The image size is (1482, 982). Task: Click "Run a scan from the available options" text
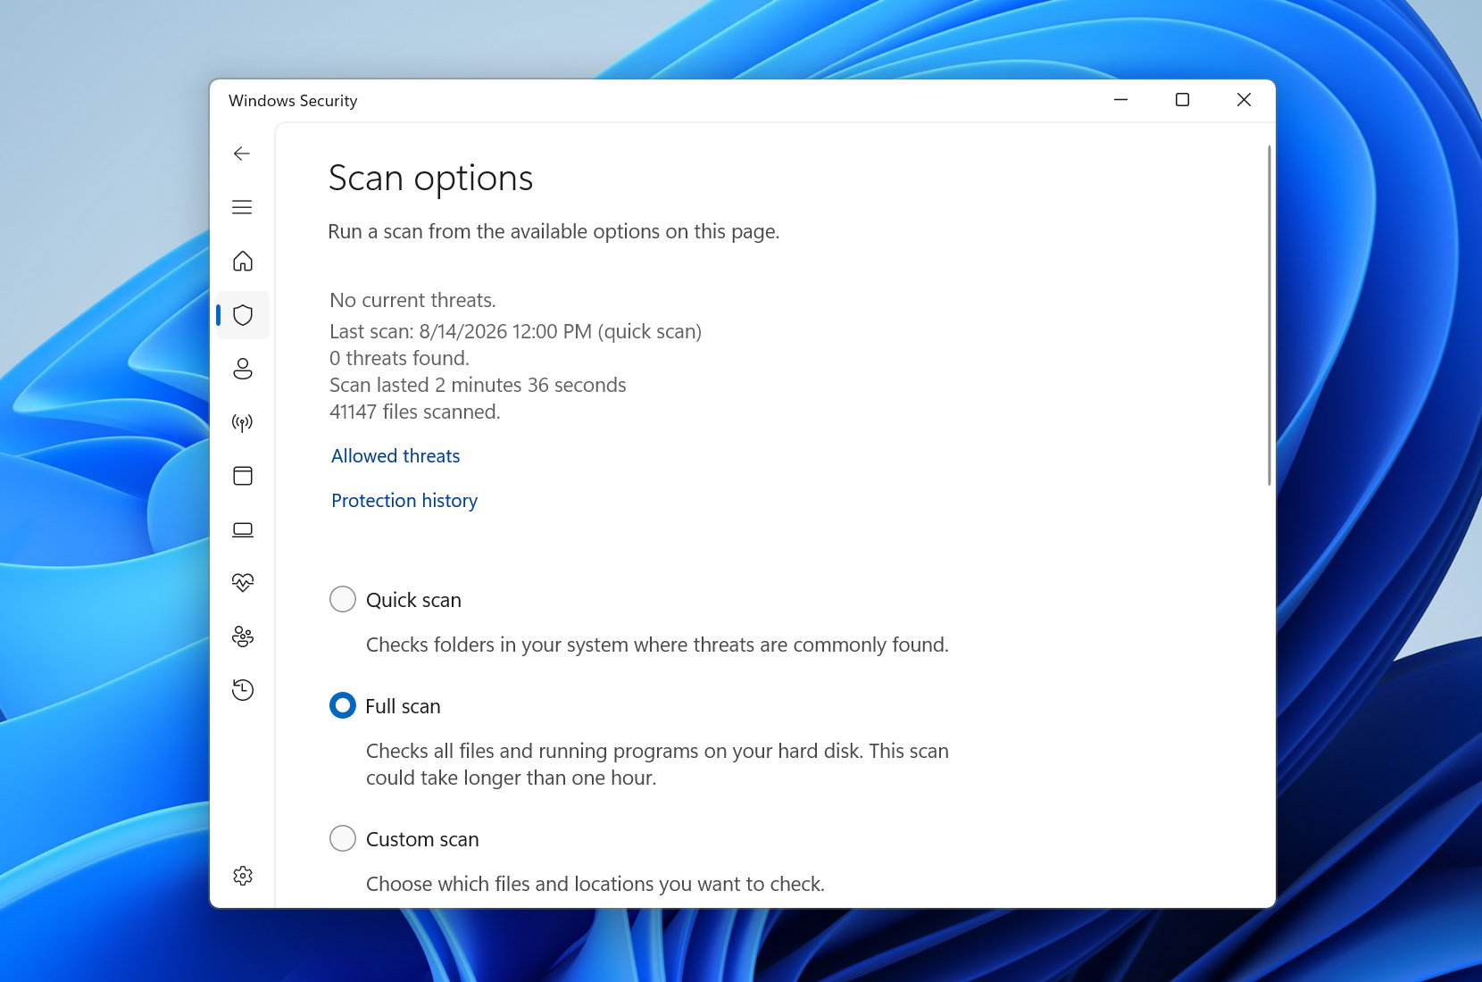click(554, 232)
